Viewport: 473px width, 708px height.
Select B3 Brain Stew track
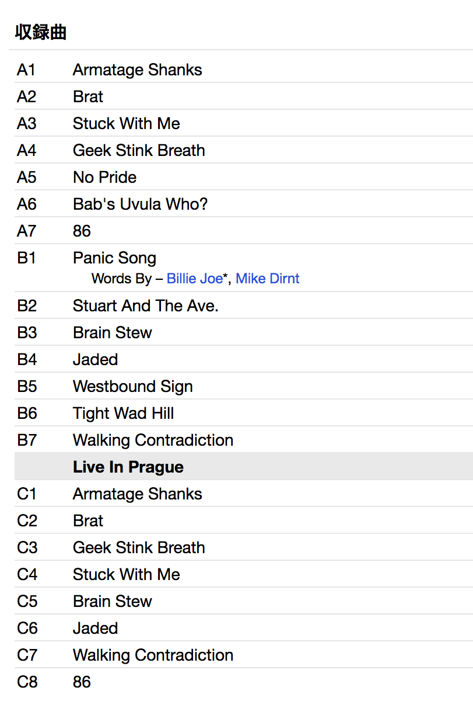[112, 333]
